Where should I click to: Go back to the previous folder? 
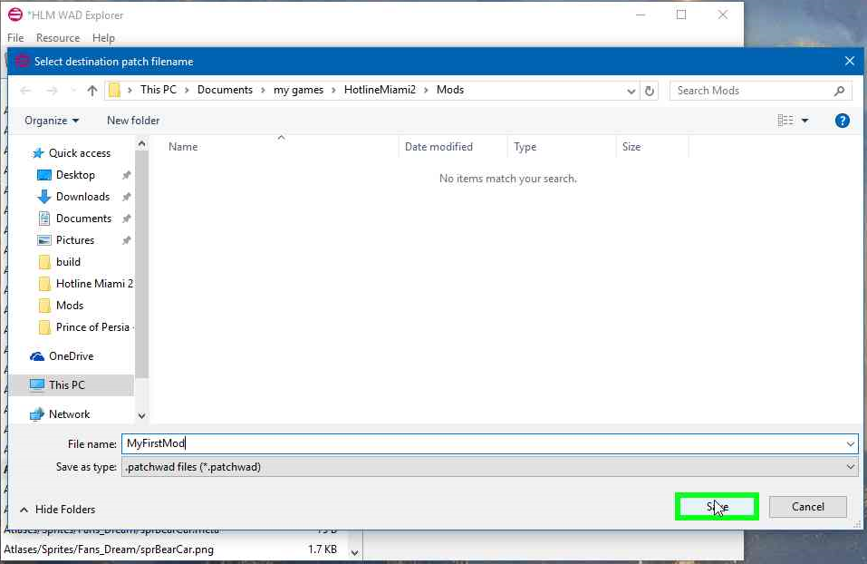click(24, 90)
